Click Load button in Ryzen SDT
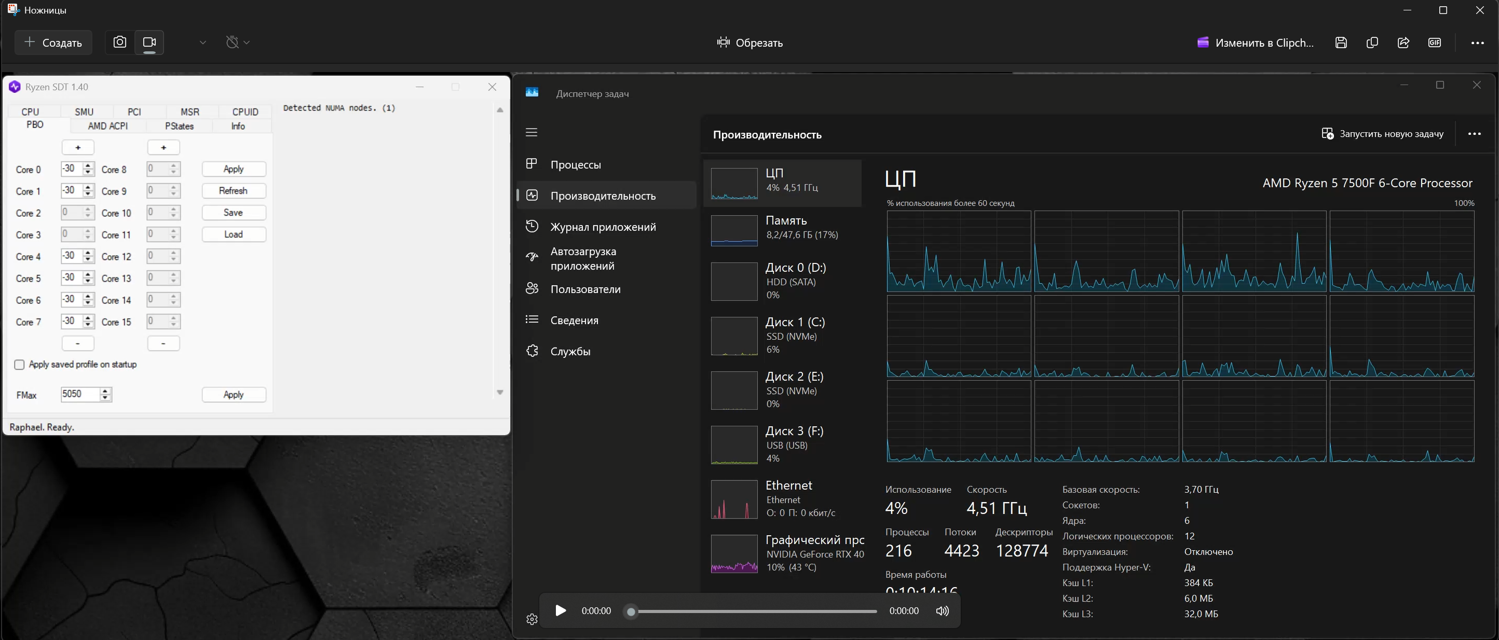 [x=234, y=234]
